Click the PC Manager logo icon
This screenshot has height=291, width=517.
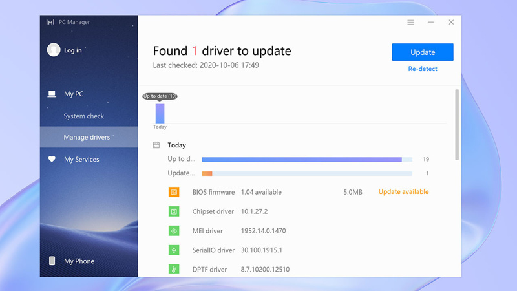(x=50, y=22)
